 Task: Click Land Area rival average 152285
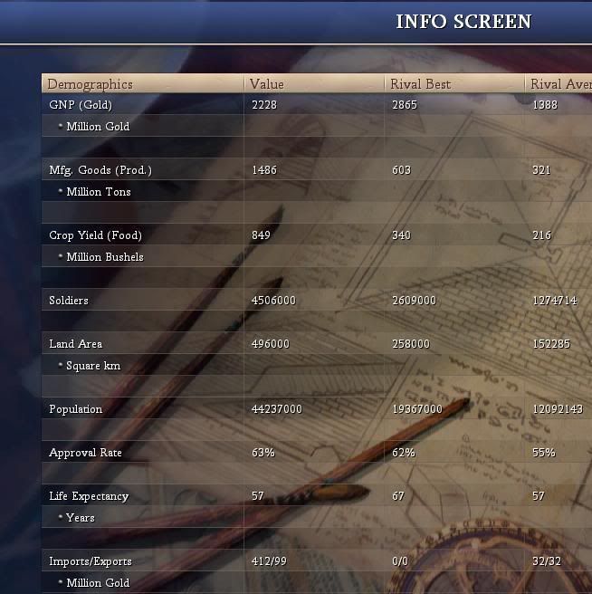click(x=551, y=344)
